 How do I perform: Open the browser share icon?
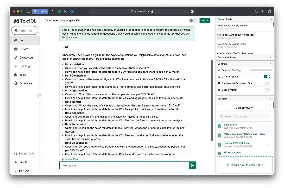(x=256, y=11)
